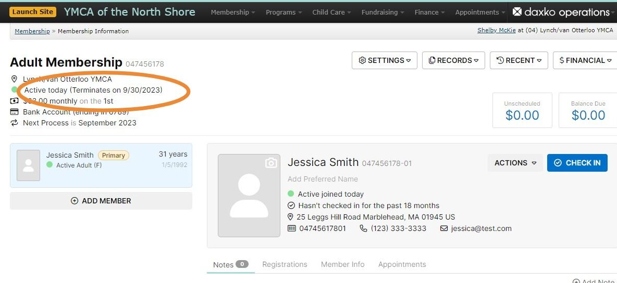
Task: Open the Appointments menu in the top bar
Action: point(480,12)
